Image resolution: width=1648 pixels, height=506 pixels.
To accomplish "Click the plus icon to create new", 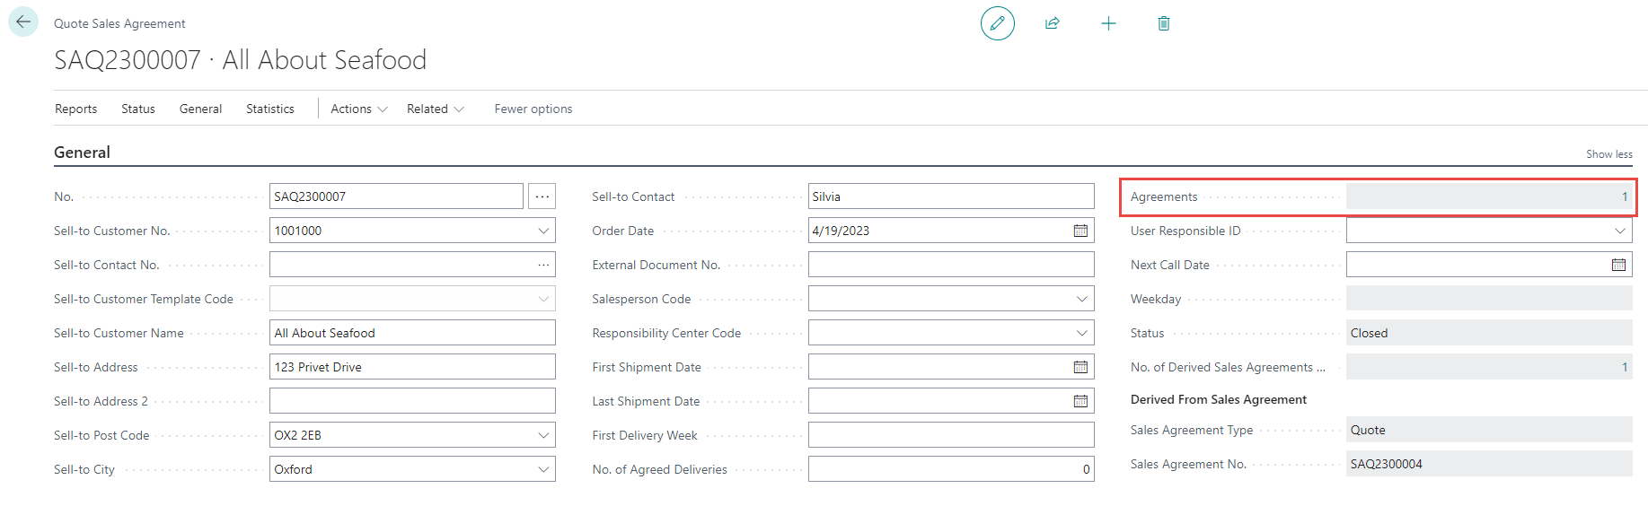I will 1108,23.
